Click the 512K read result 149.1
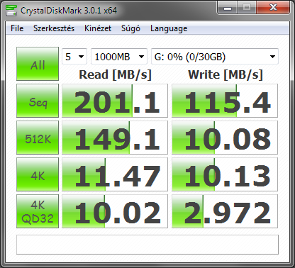 click(115, 138)
